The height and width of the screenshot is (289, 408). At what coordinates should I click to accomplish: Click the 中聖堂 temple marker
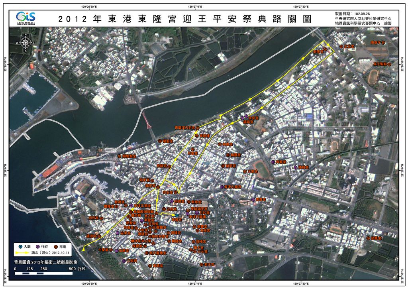pyautogui.click(x=112, y=250)
